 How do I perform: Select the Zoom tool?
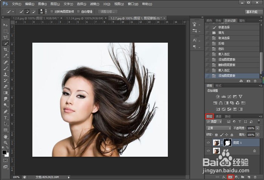click(5, 143)
